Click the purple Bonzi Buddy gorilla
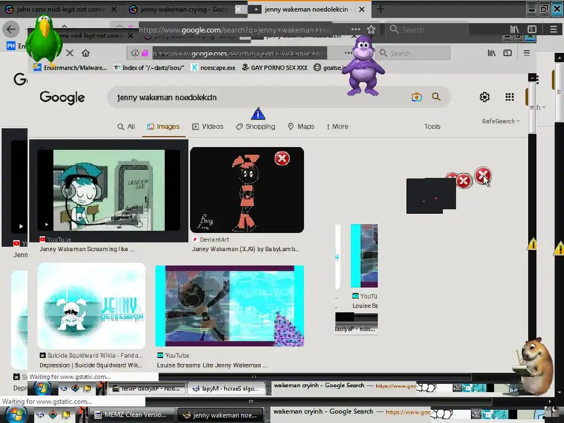The width and height of the screenshot is (564, 423). pyautogui.click(x=363, y=66)
